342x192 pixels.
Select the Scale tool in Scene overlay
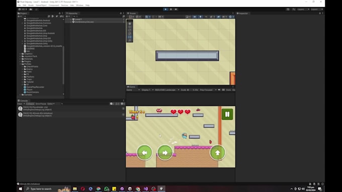130,34
